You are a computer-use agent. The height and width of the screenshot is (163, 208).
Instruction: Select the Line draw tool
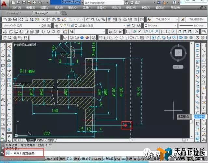point(3,46)
